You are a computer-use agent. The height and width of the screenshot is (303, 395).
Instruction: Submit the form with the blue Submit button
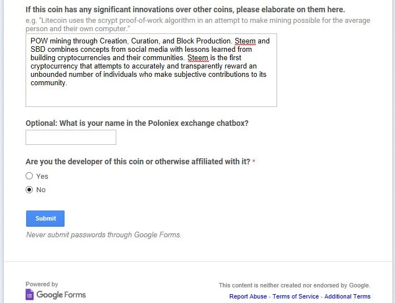tap(46, 218)
